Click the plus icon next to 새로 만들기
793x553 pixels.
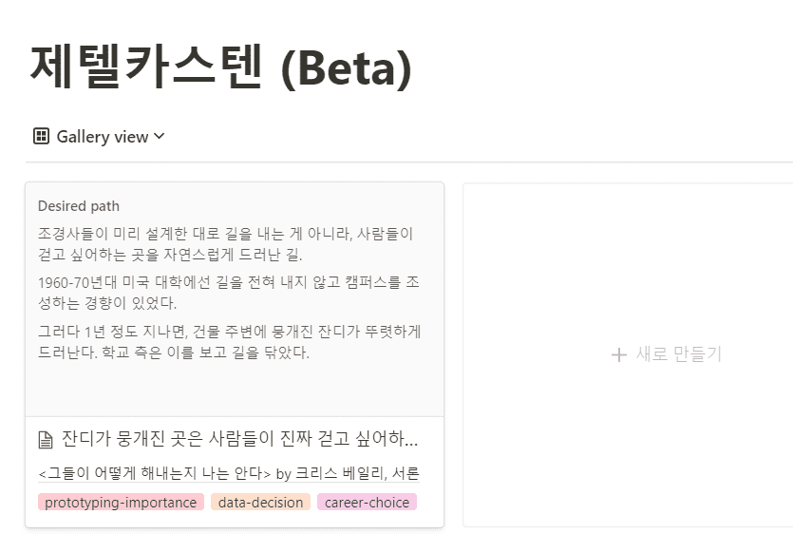point(619,354)
